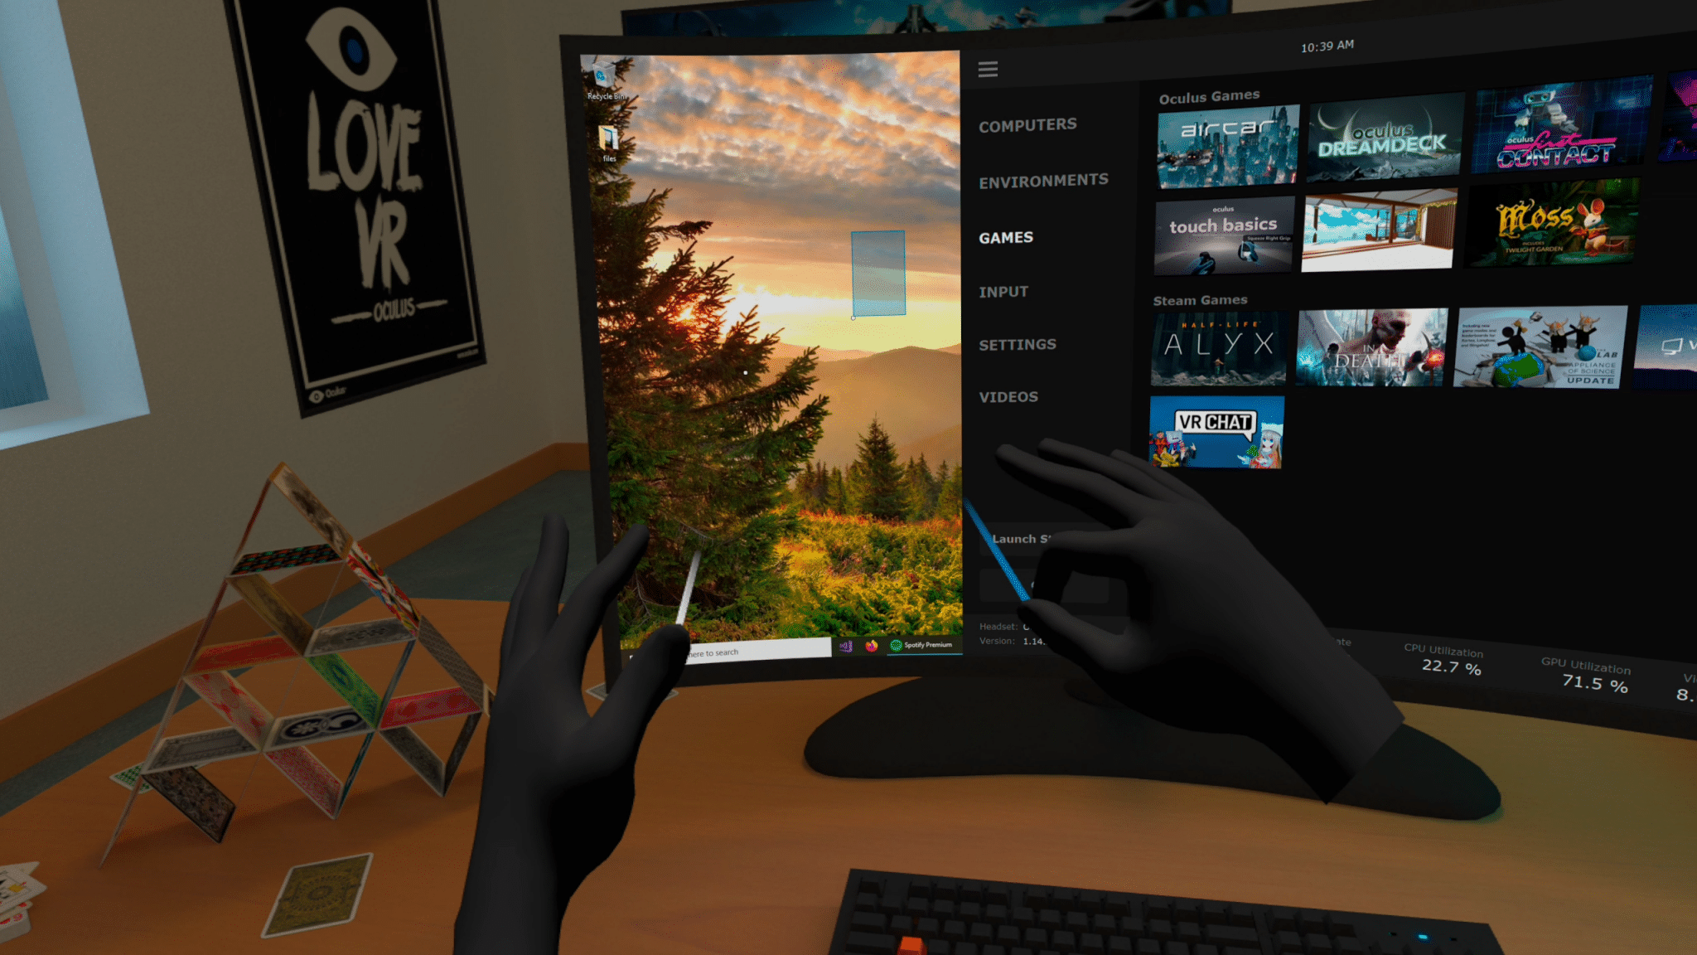Select the VIDEOS navigation tab
The width and height of the screenshot is (1697, 955).
click(x=1007, y=398)
